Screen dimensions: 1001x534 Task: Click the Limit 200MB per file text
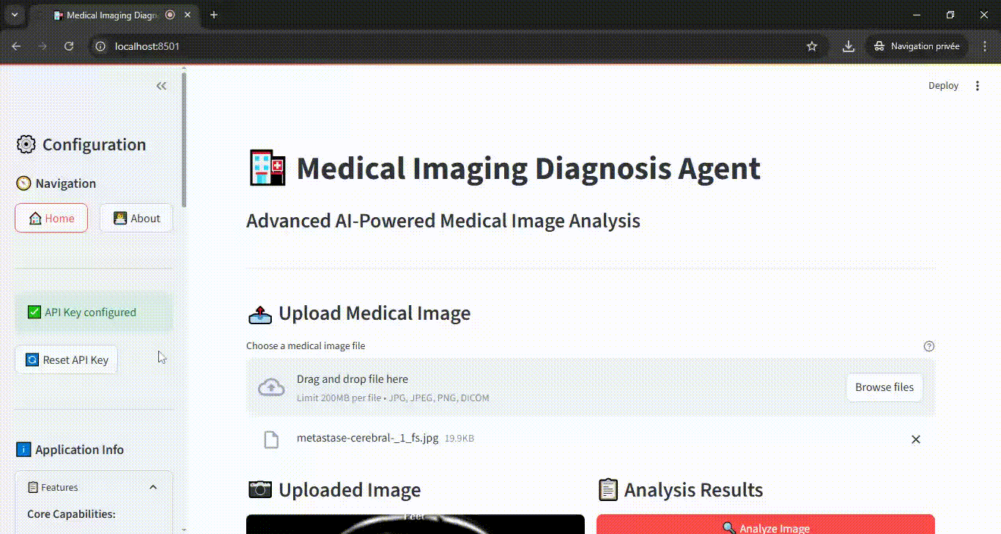point(393,398)
